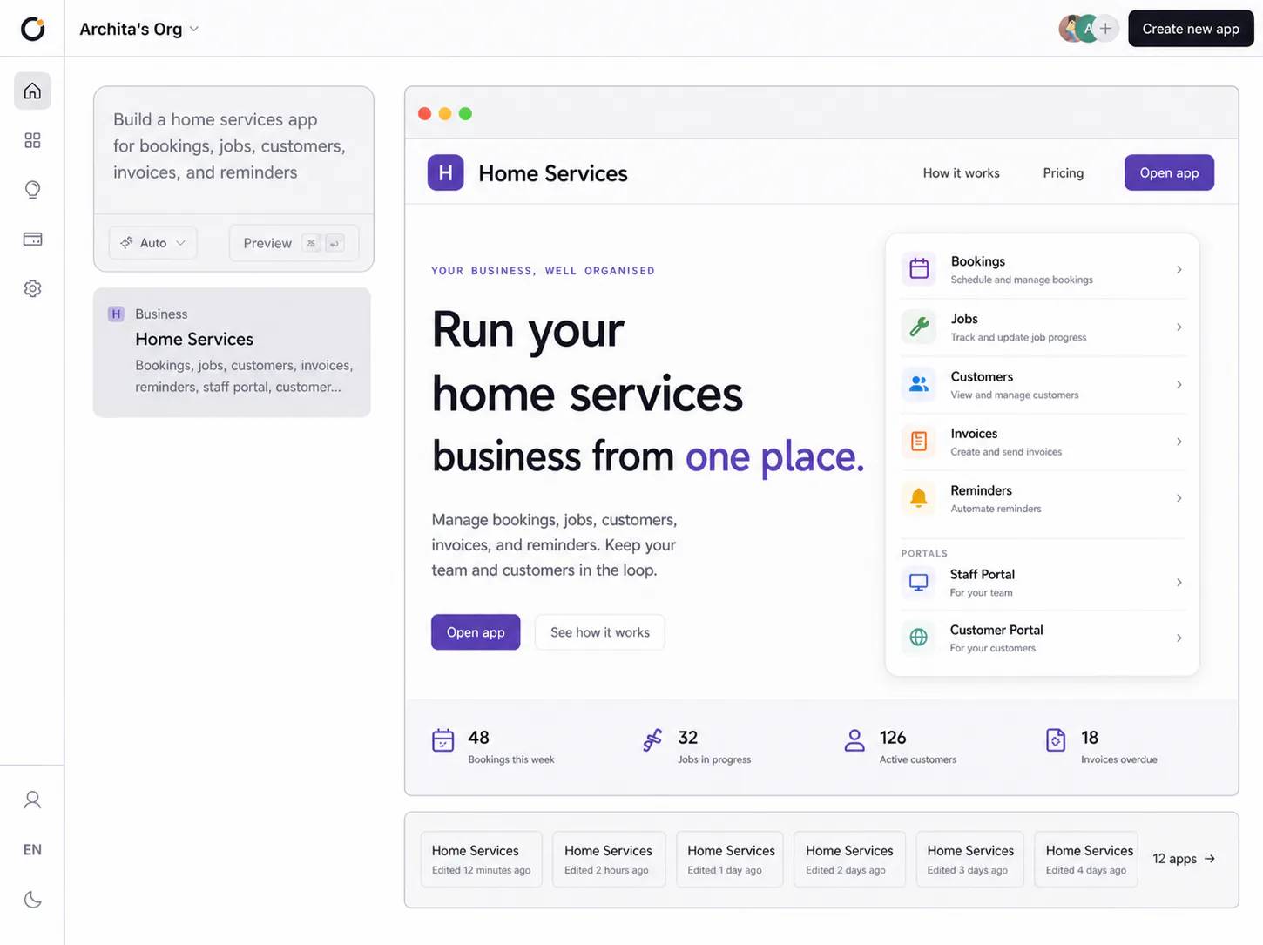1263x945 pixels.
Task: Click the Customer Portal globe icon
Action: [x=919, y=638]
